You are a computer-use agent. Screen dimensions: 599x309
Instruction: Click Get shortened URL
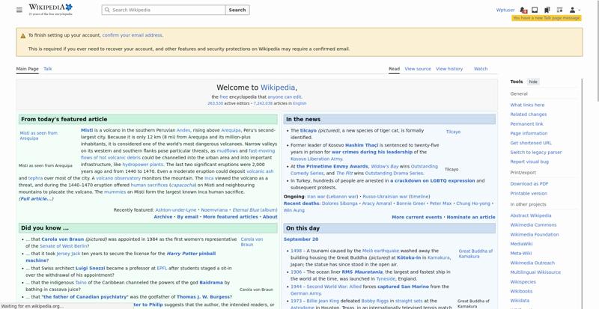click(x=531, y=143)
